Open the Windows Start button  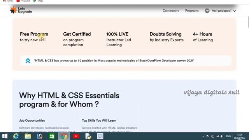click(5, 136)
